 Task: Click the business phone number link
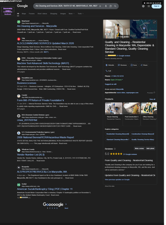(x=117, y=76)
